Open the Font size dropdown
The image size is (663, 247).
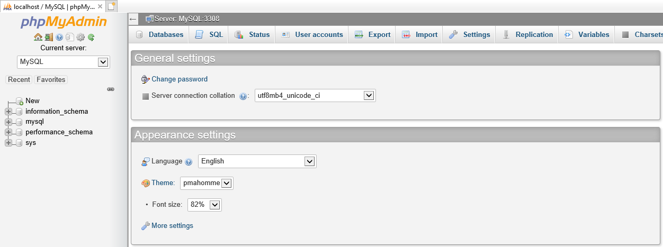pyautogui.click(x=204, y=205)
